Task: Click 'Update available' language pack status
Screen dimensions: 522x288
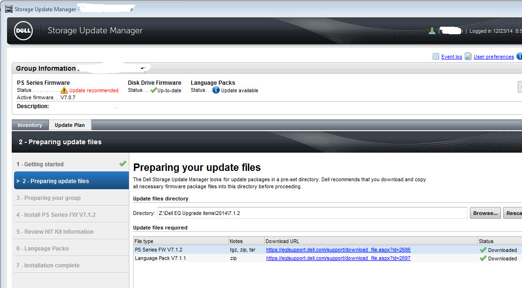Action: [x=240, y=90]
